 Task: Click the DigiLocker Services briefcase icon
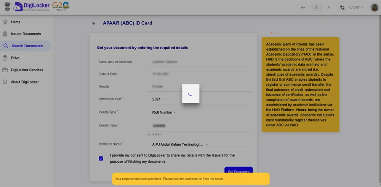[5, 70]
